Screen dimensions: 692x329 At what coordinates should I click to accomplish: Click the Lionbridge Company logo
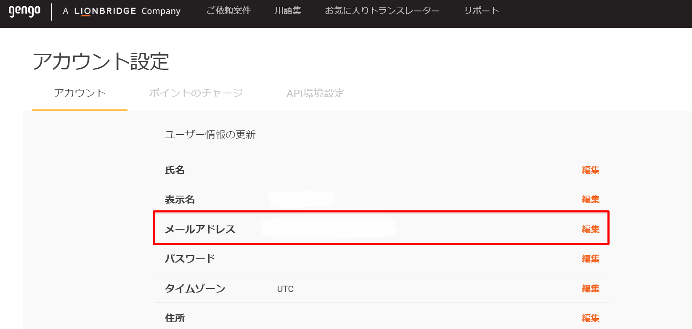[122, 11]
